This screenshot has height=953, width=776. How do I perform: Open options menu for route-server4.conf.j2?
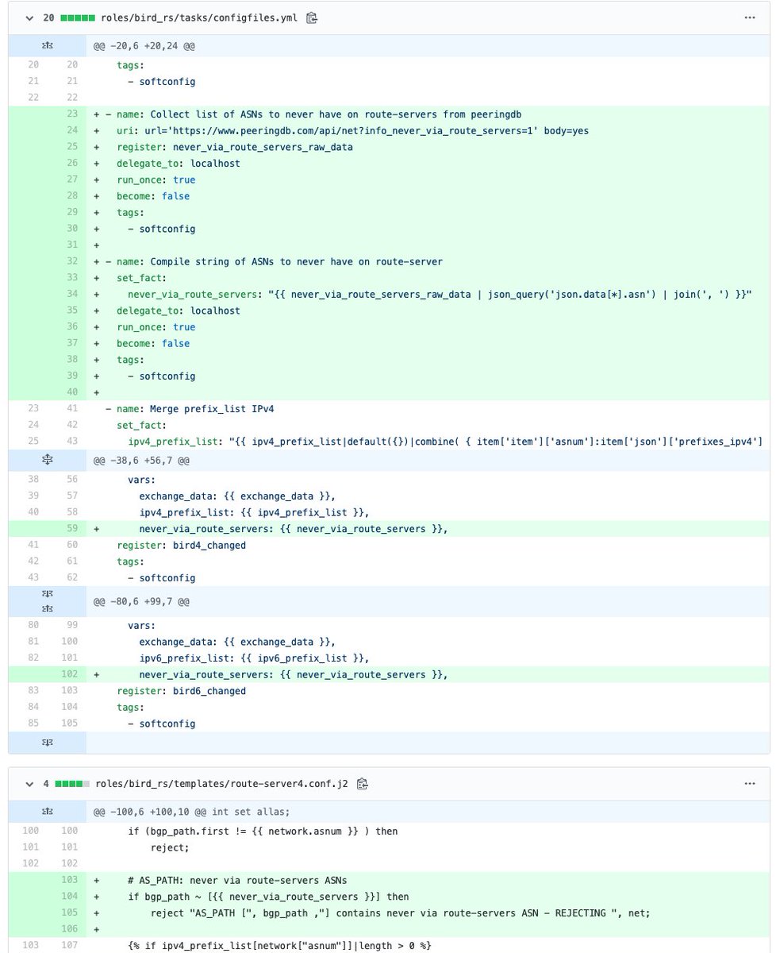[x=750, y=784]
